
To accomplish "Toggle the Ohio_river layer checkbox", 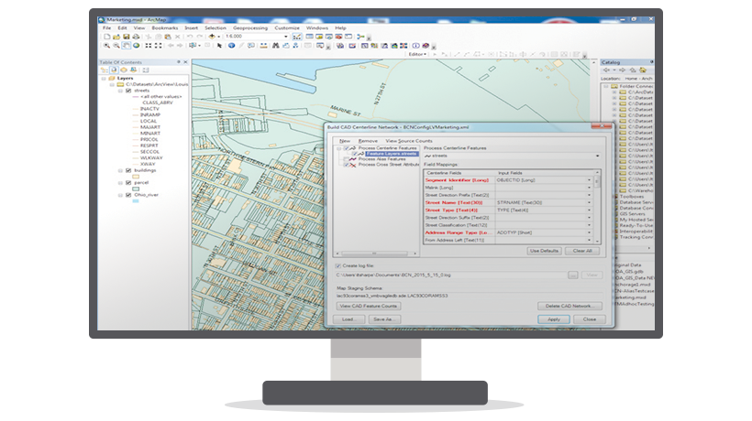I will [128, 195].
